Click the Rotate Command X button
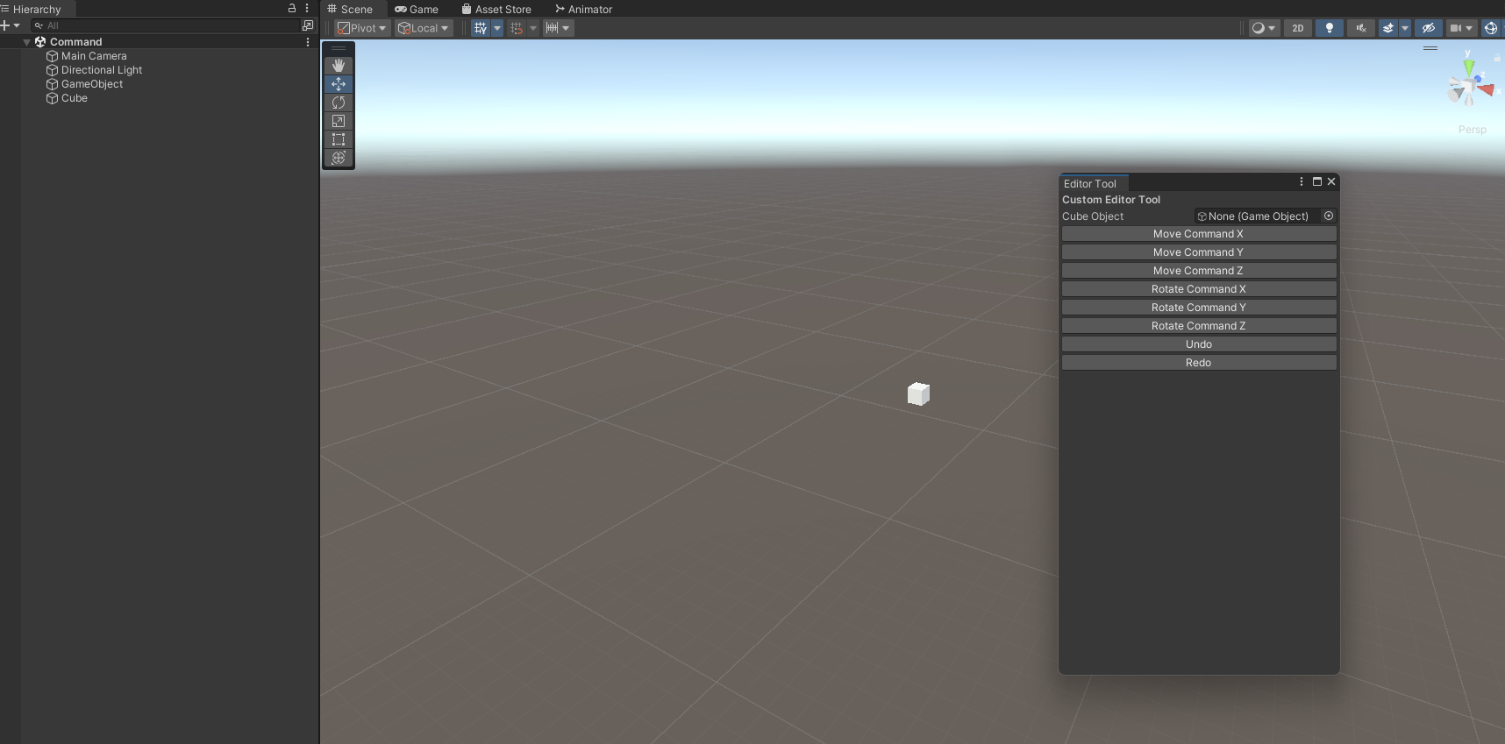Image resolution: width=1505 pixels, height=744 pixels. [x=1199, y=289]
